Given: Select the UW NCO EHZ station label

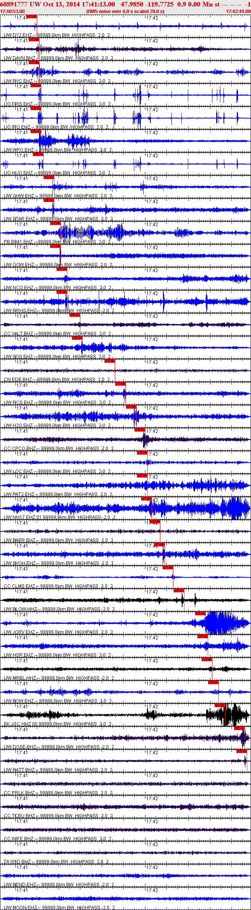Looking at the screenshot, I should pyautogui.click(x=19, y=288).
